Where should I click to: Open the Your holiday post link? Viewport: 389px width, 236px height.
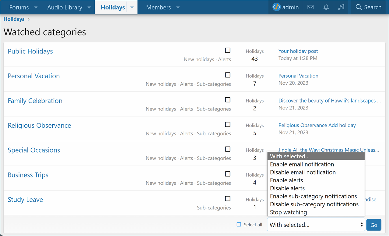(x=298, y=51)
